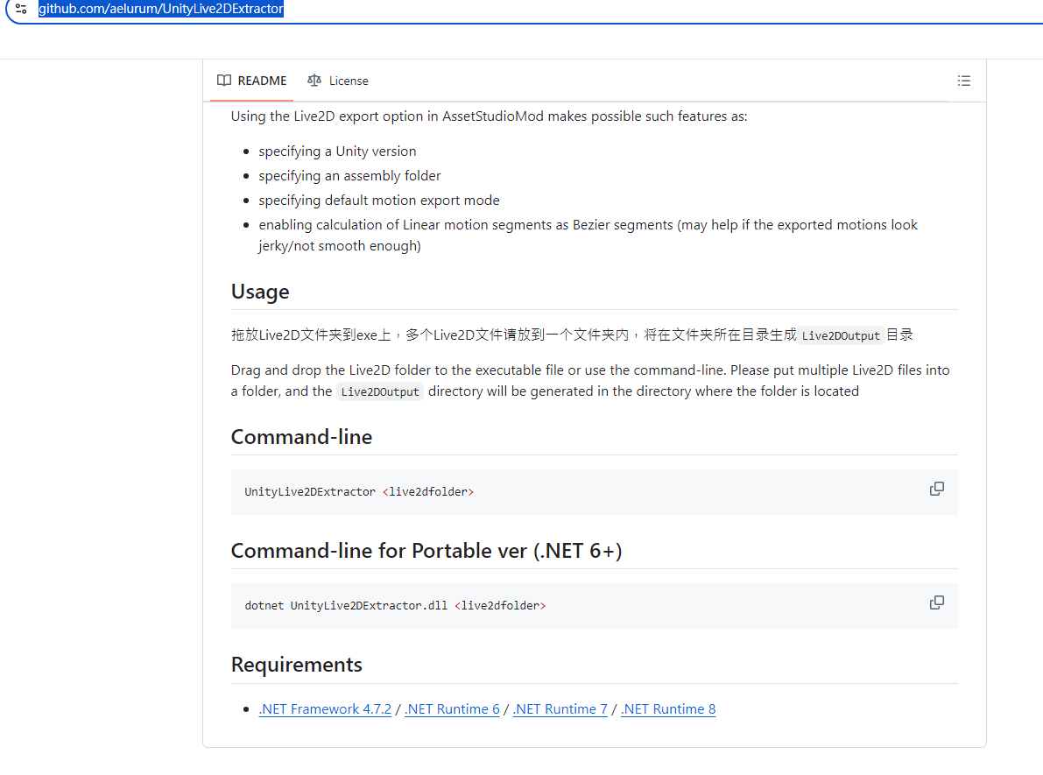This screenshot has width=1043, height=775.
Task: Click 'specifying a Unity version' bullet
Action: pos(337,151)
